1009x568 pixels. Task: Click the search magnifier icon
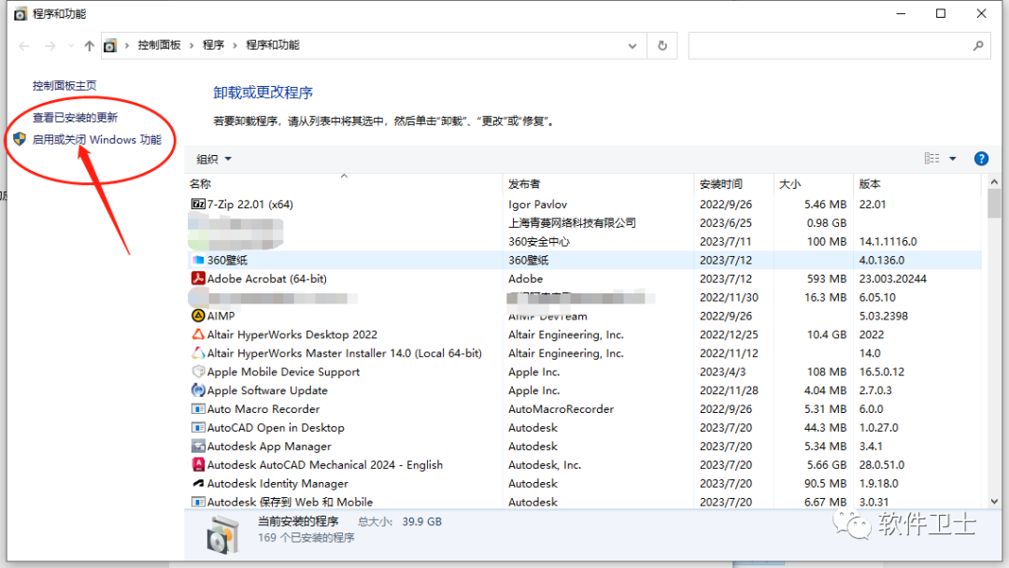coord(978,46)
